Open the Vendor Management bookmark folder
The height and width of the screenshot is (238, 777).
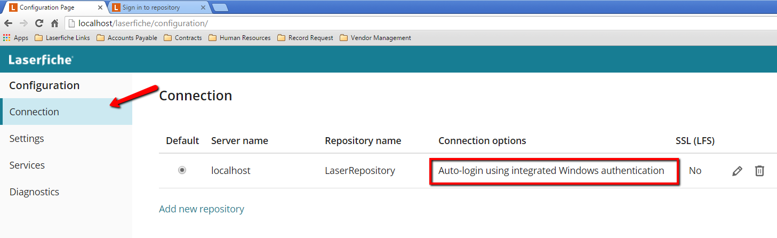point(375,38)
